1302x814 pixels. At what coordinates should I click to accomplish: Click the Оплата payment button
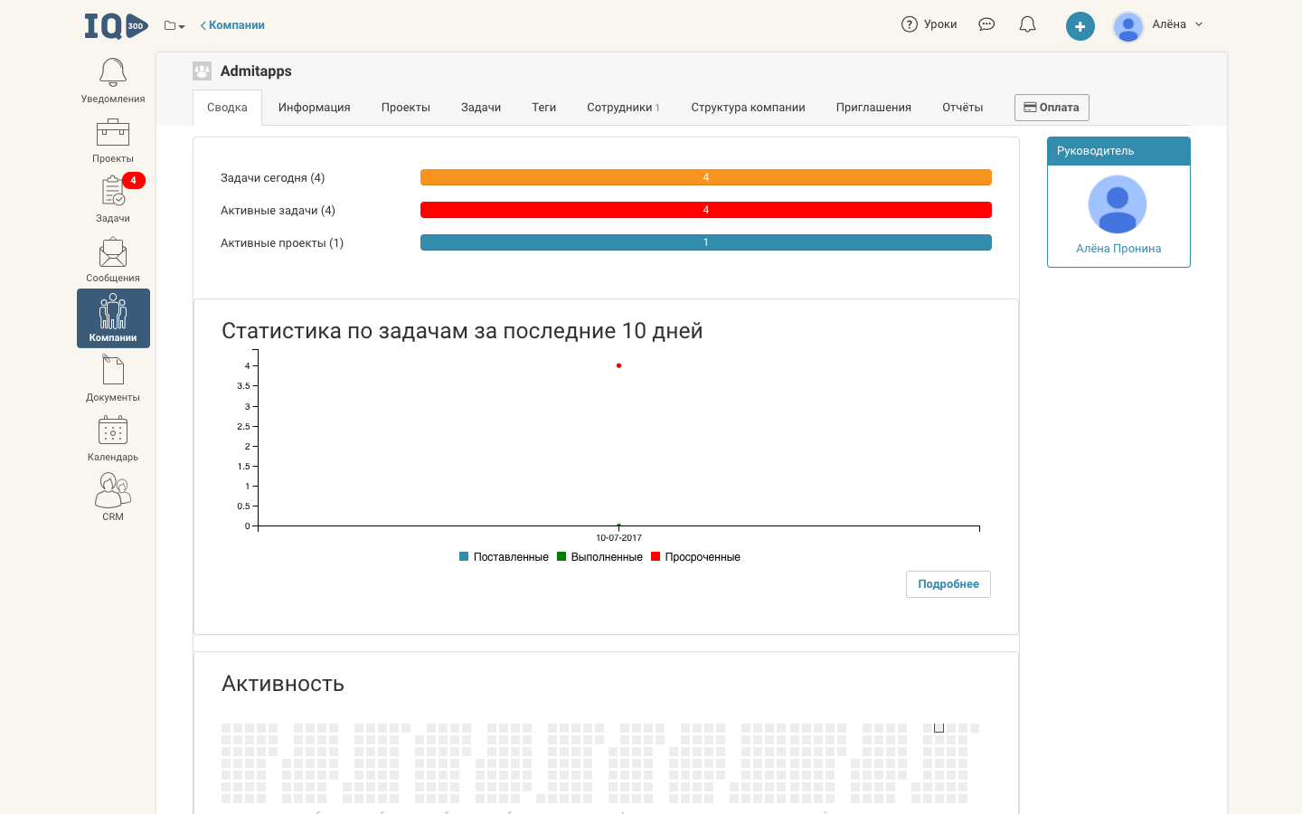[1052, 108]
